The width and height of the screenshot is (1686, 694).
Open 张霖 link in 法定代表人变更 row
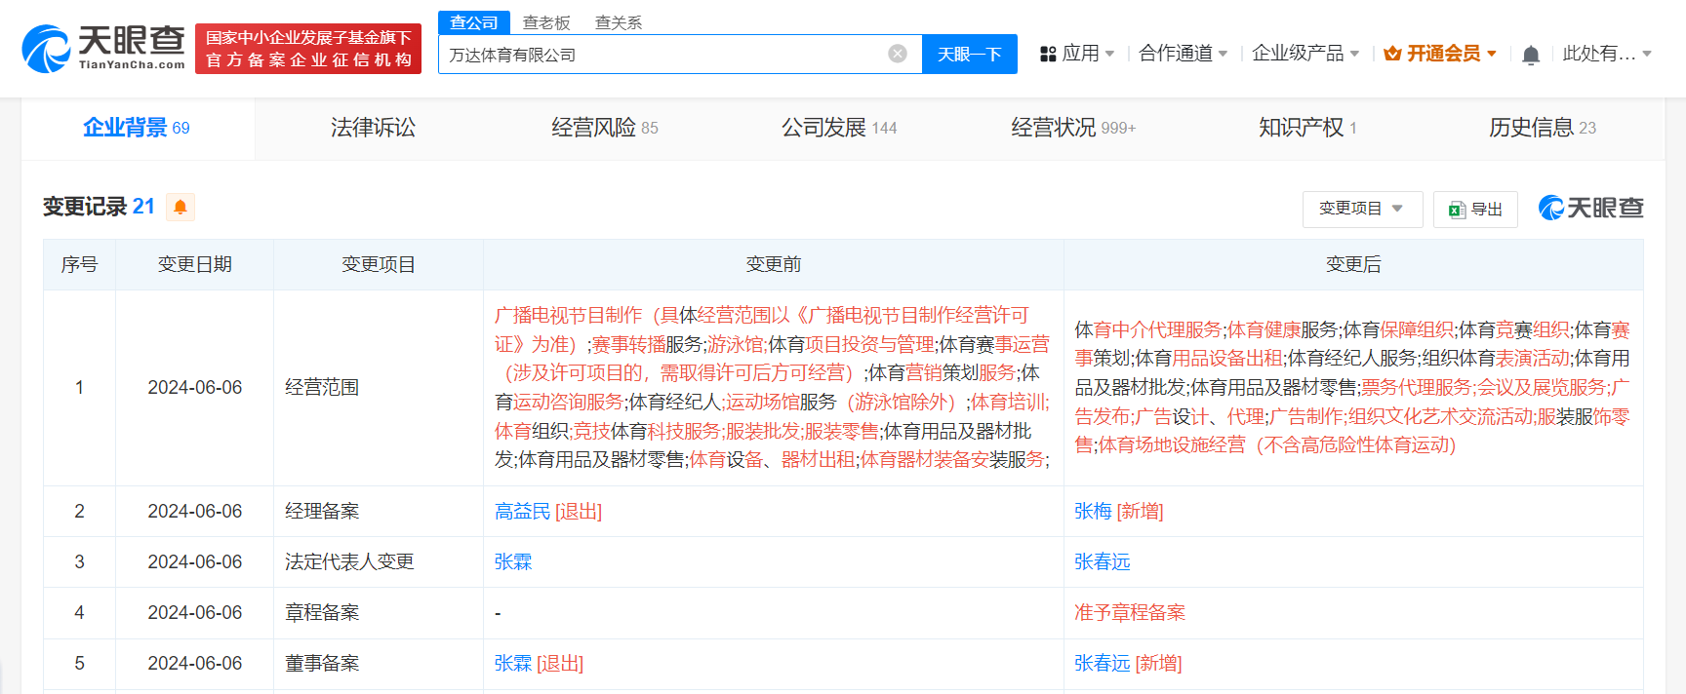pyautogui.click(x=513, y=562)
